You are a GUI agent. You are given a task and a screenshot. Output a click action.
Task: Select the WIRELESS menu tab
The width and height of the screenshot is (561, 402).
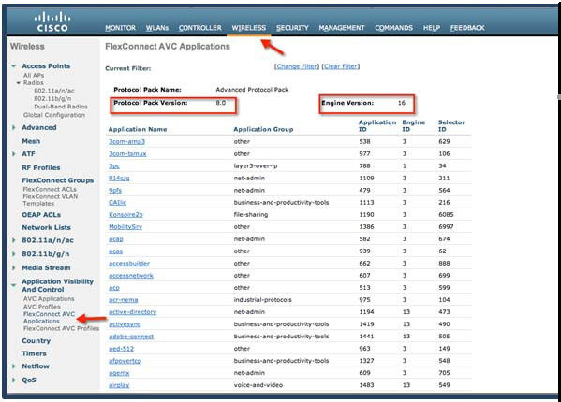(x=249, y=28)
